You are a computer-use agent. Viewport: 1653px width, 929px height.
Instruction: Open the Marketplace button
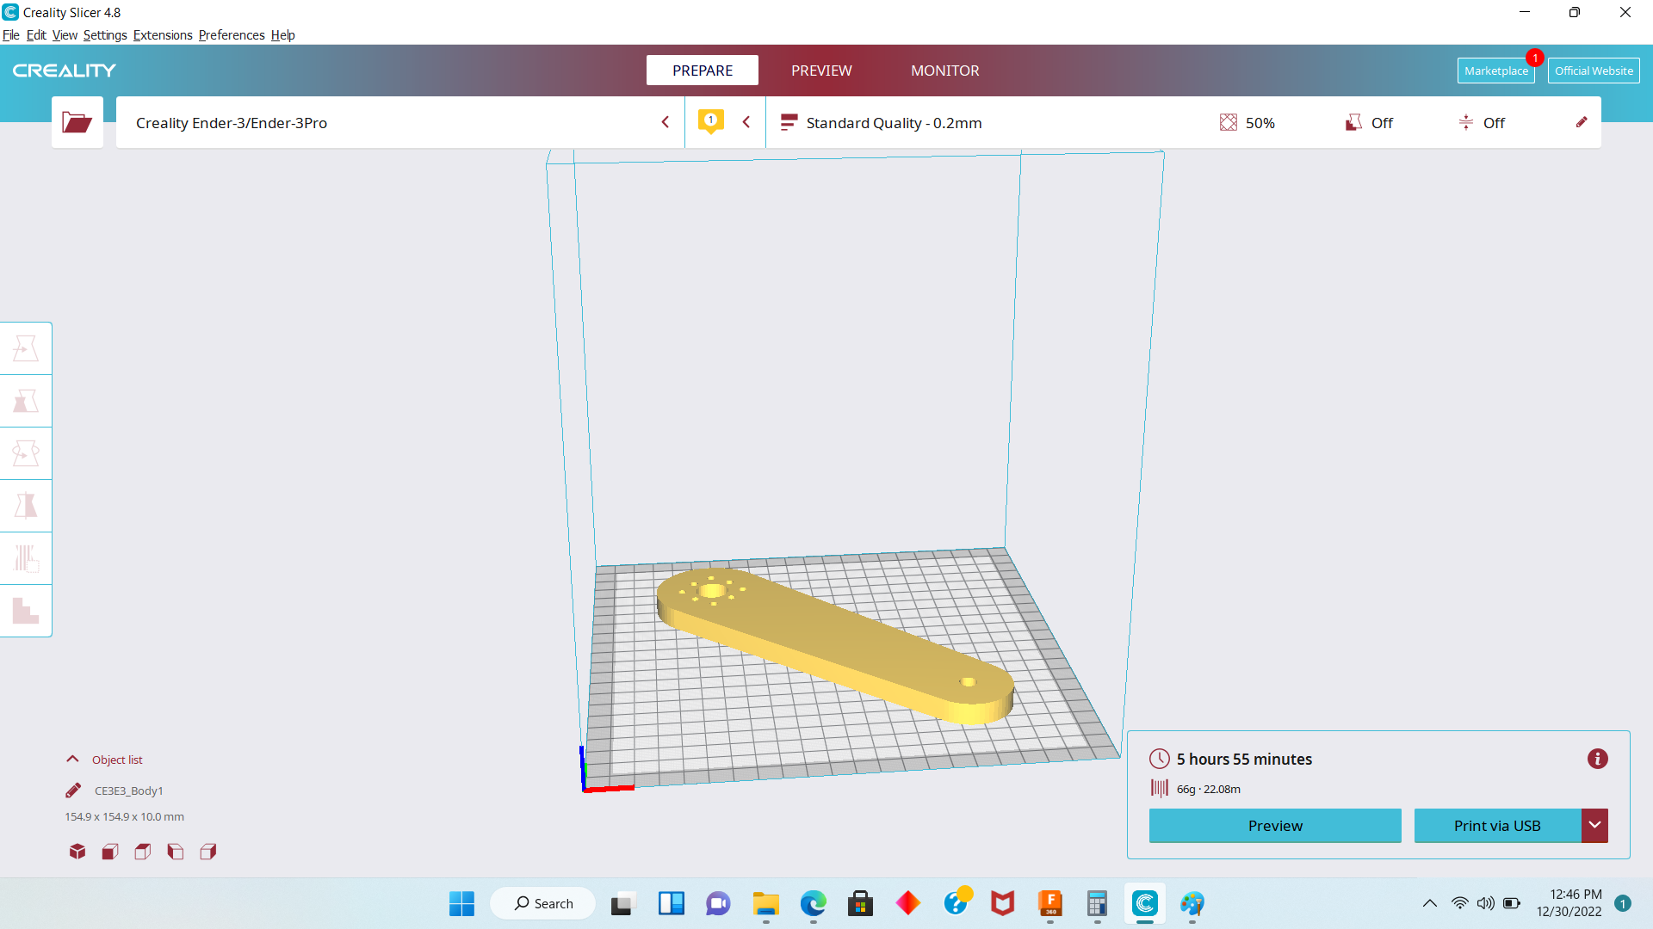(1495, 71)
